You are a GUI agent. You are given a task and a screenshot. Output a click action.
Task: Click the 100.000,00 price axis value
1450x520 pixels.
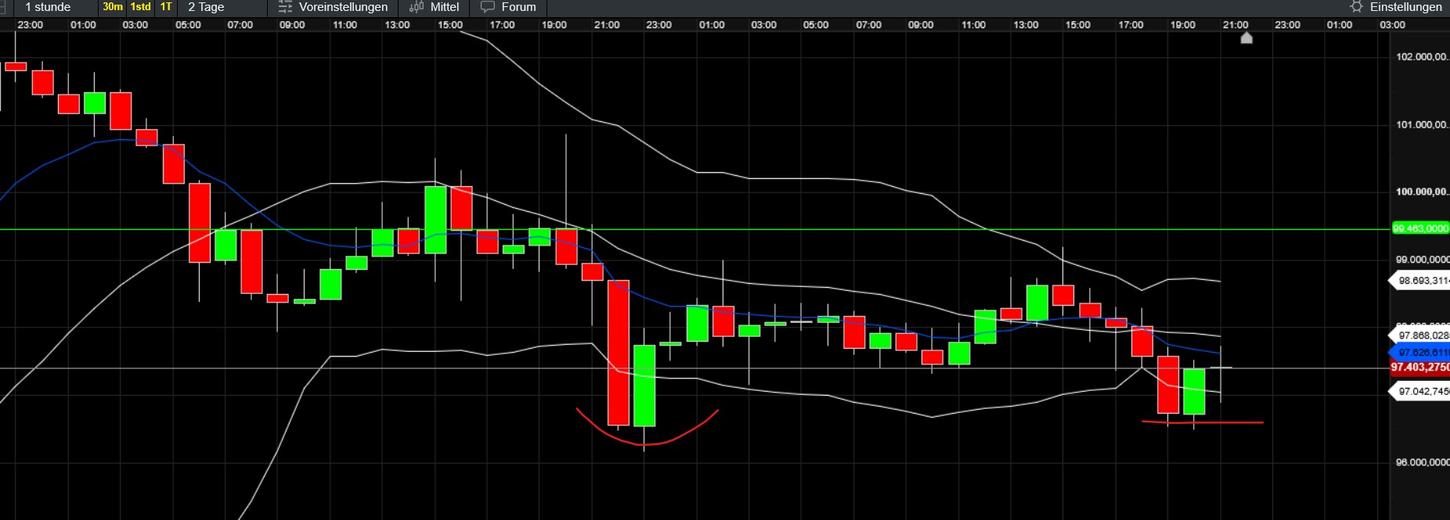(1422, 192)
